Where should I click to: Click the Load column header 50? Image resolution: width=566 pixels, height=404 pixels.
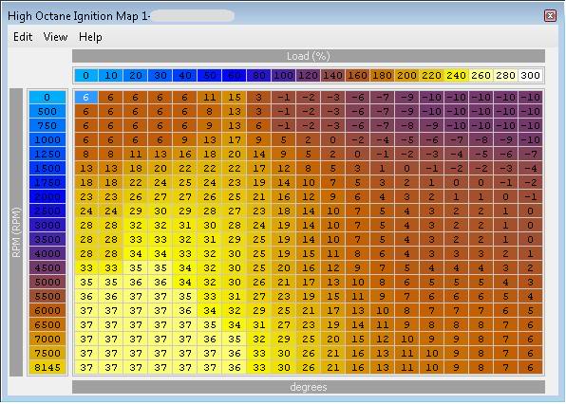pos(209,75)
